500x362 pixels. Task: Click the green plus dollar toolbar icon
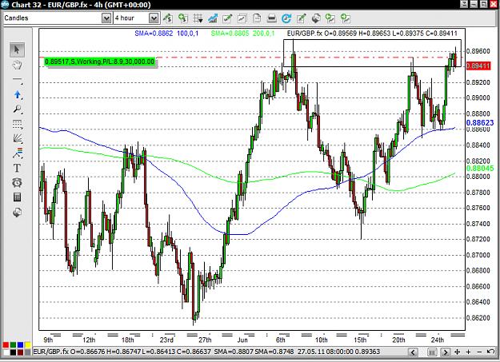[183, 18]
